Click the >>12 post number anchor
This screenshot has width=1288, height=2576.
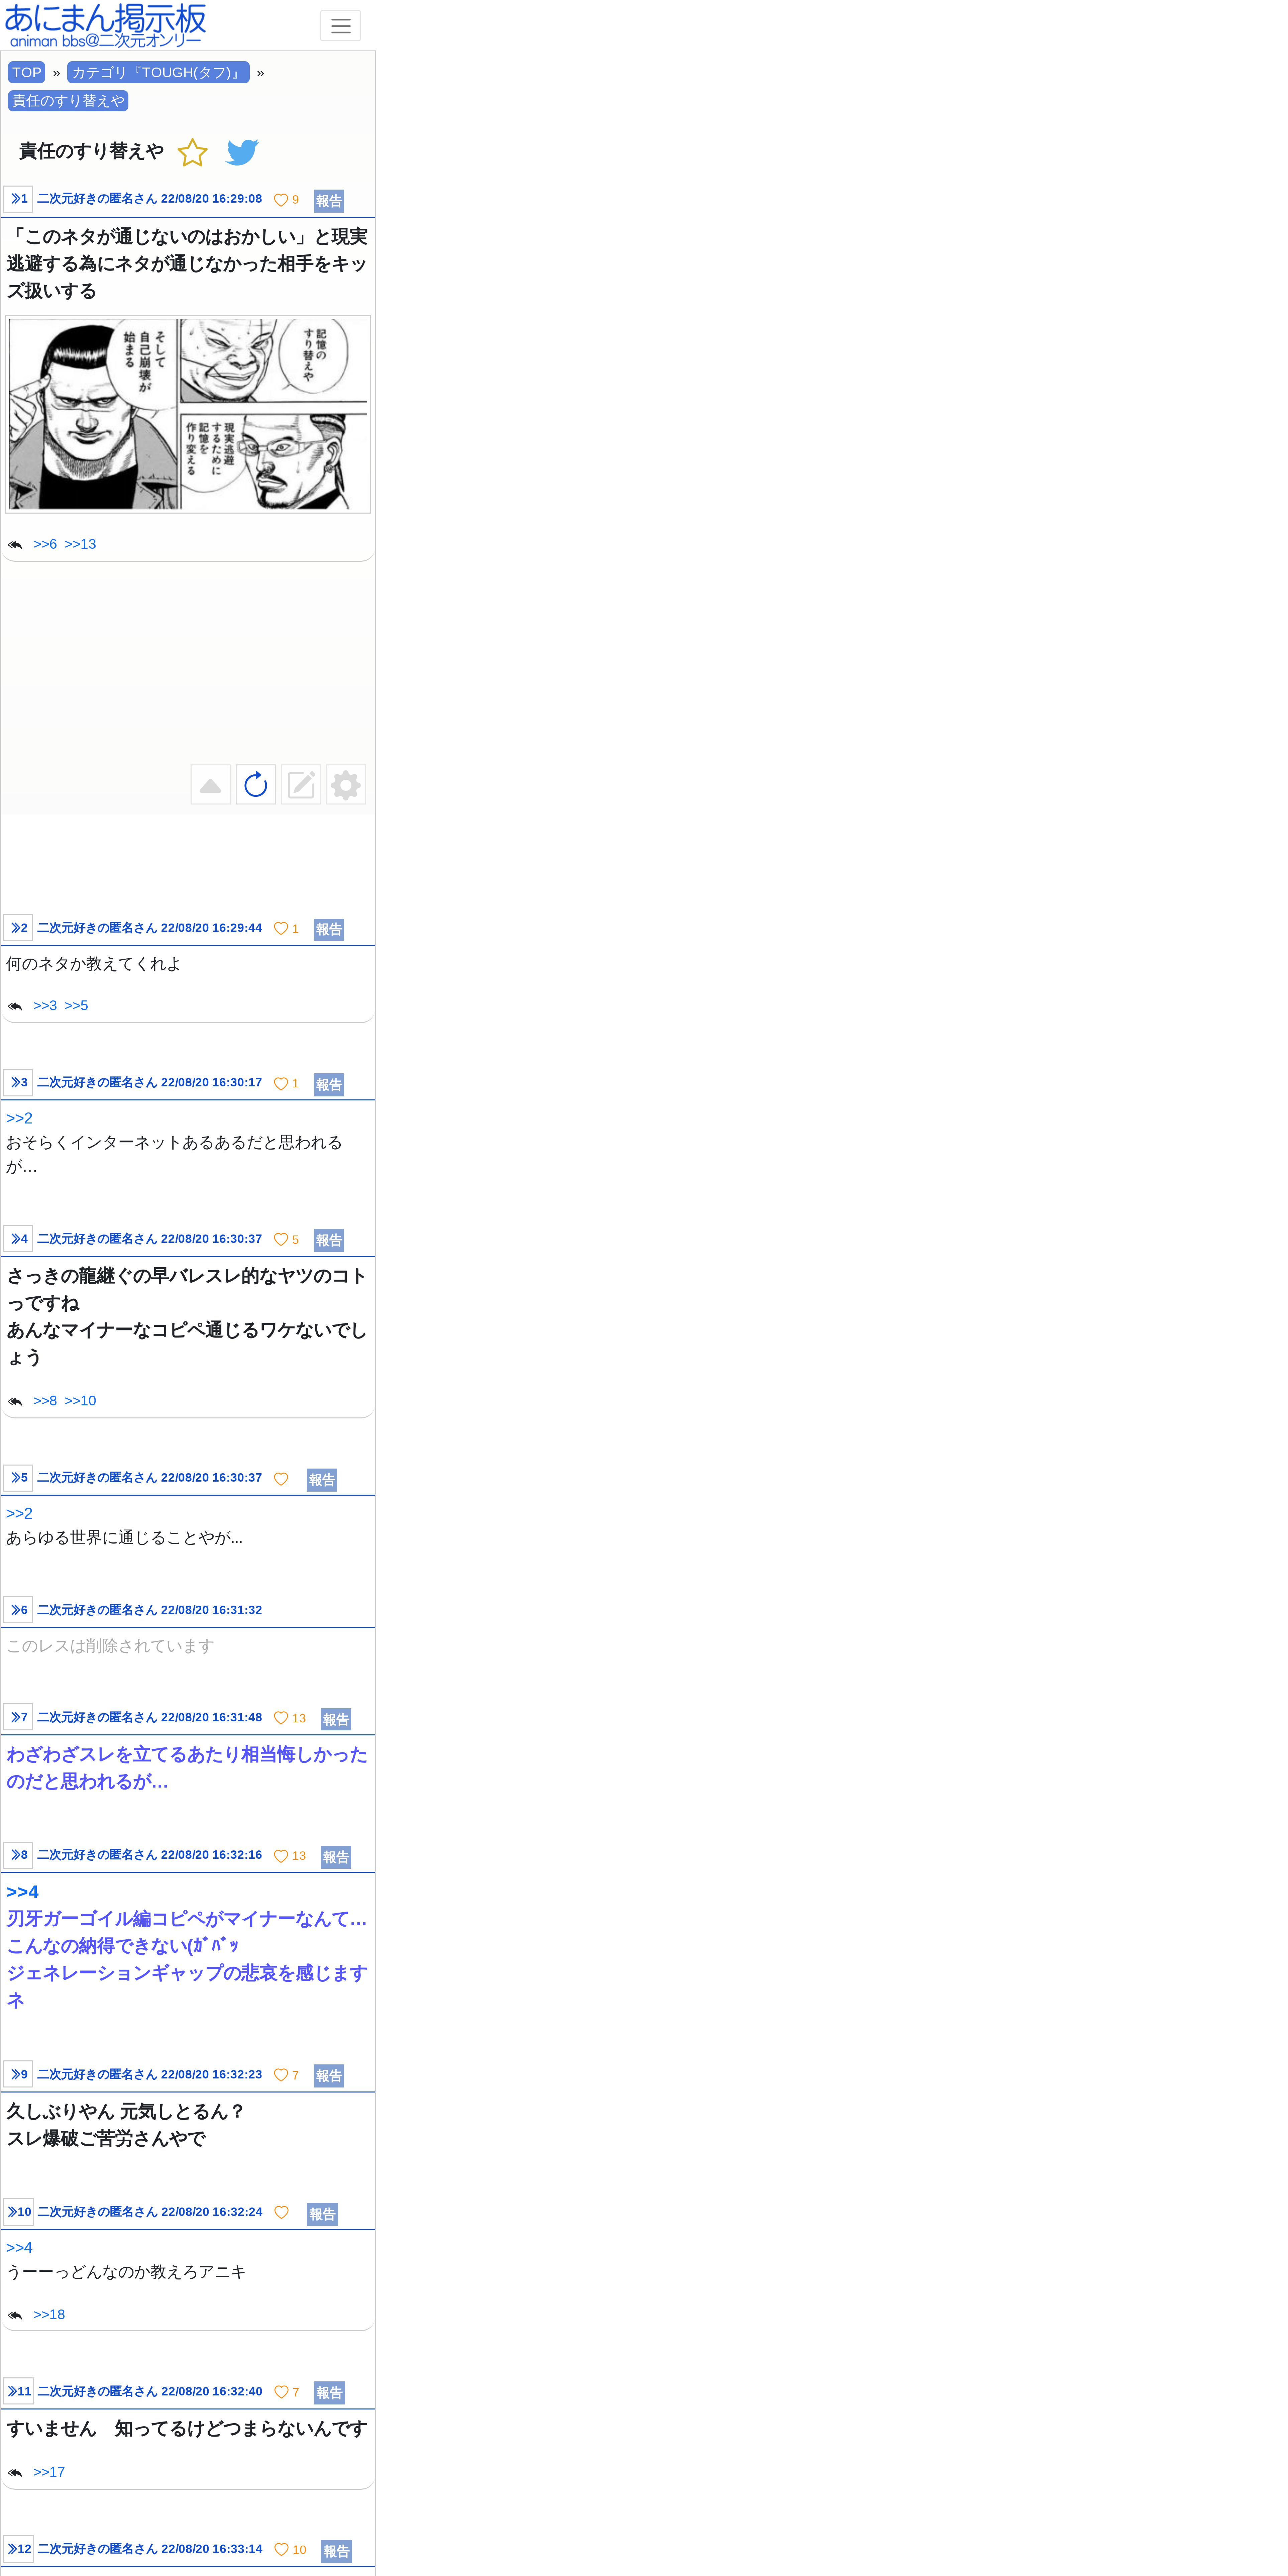18,2549
